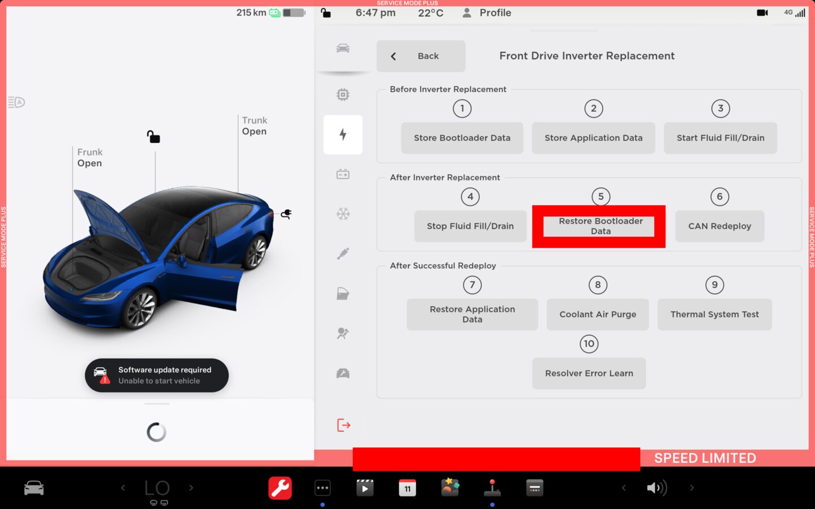The image size is (815, 509).
Task: Decrease temperature with left chevron near LO
Action: (123, 488)
